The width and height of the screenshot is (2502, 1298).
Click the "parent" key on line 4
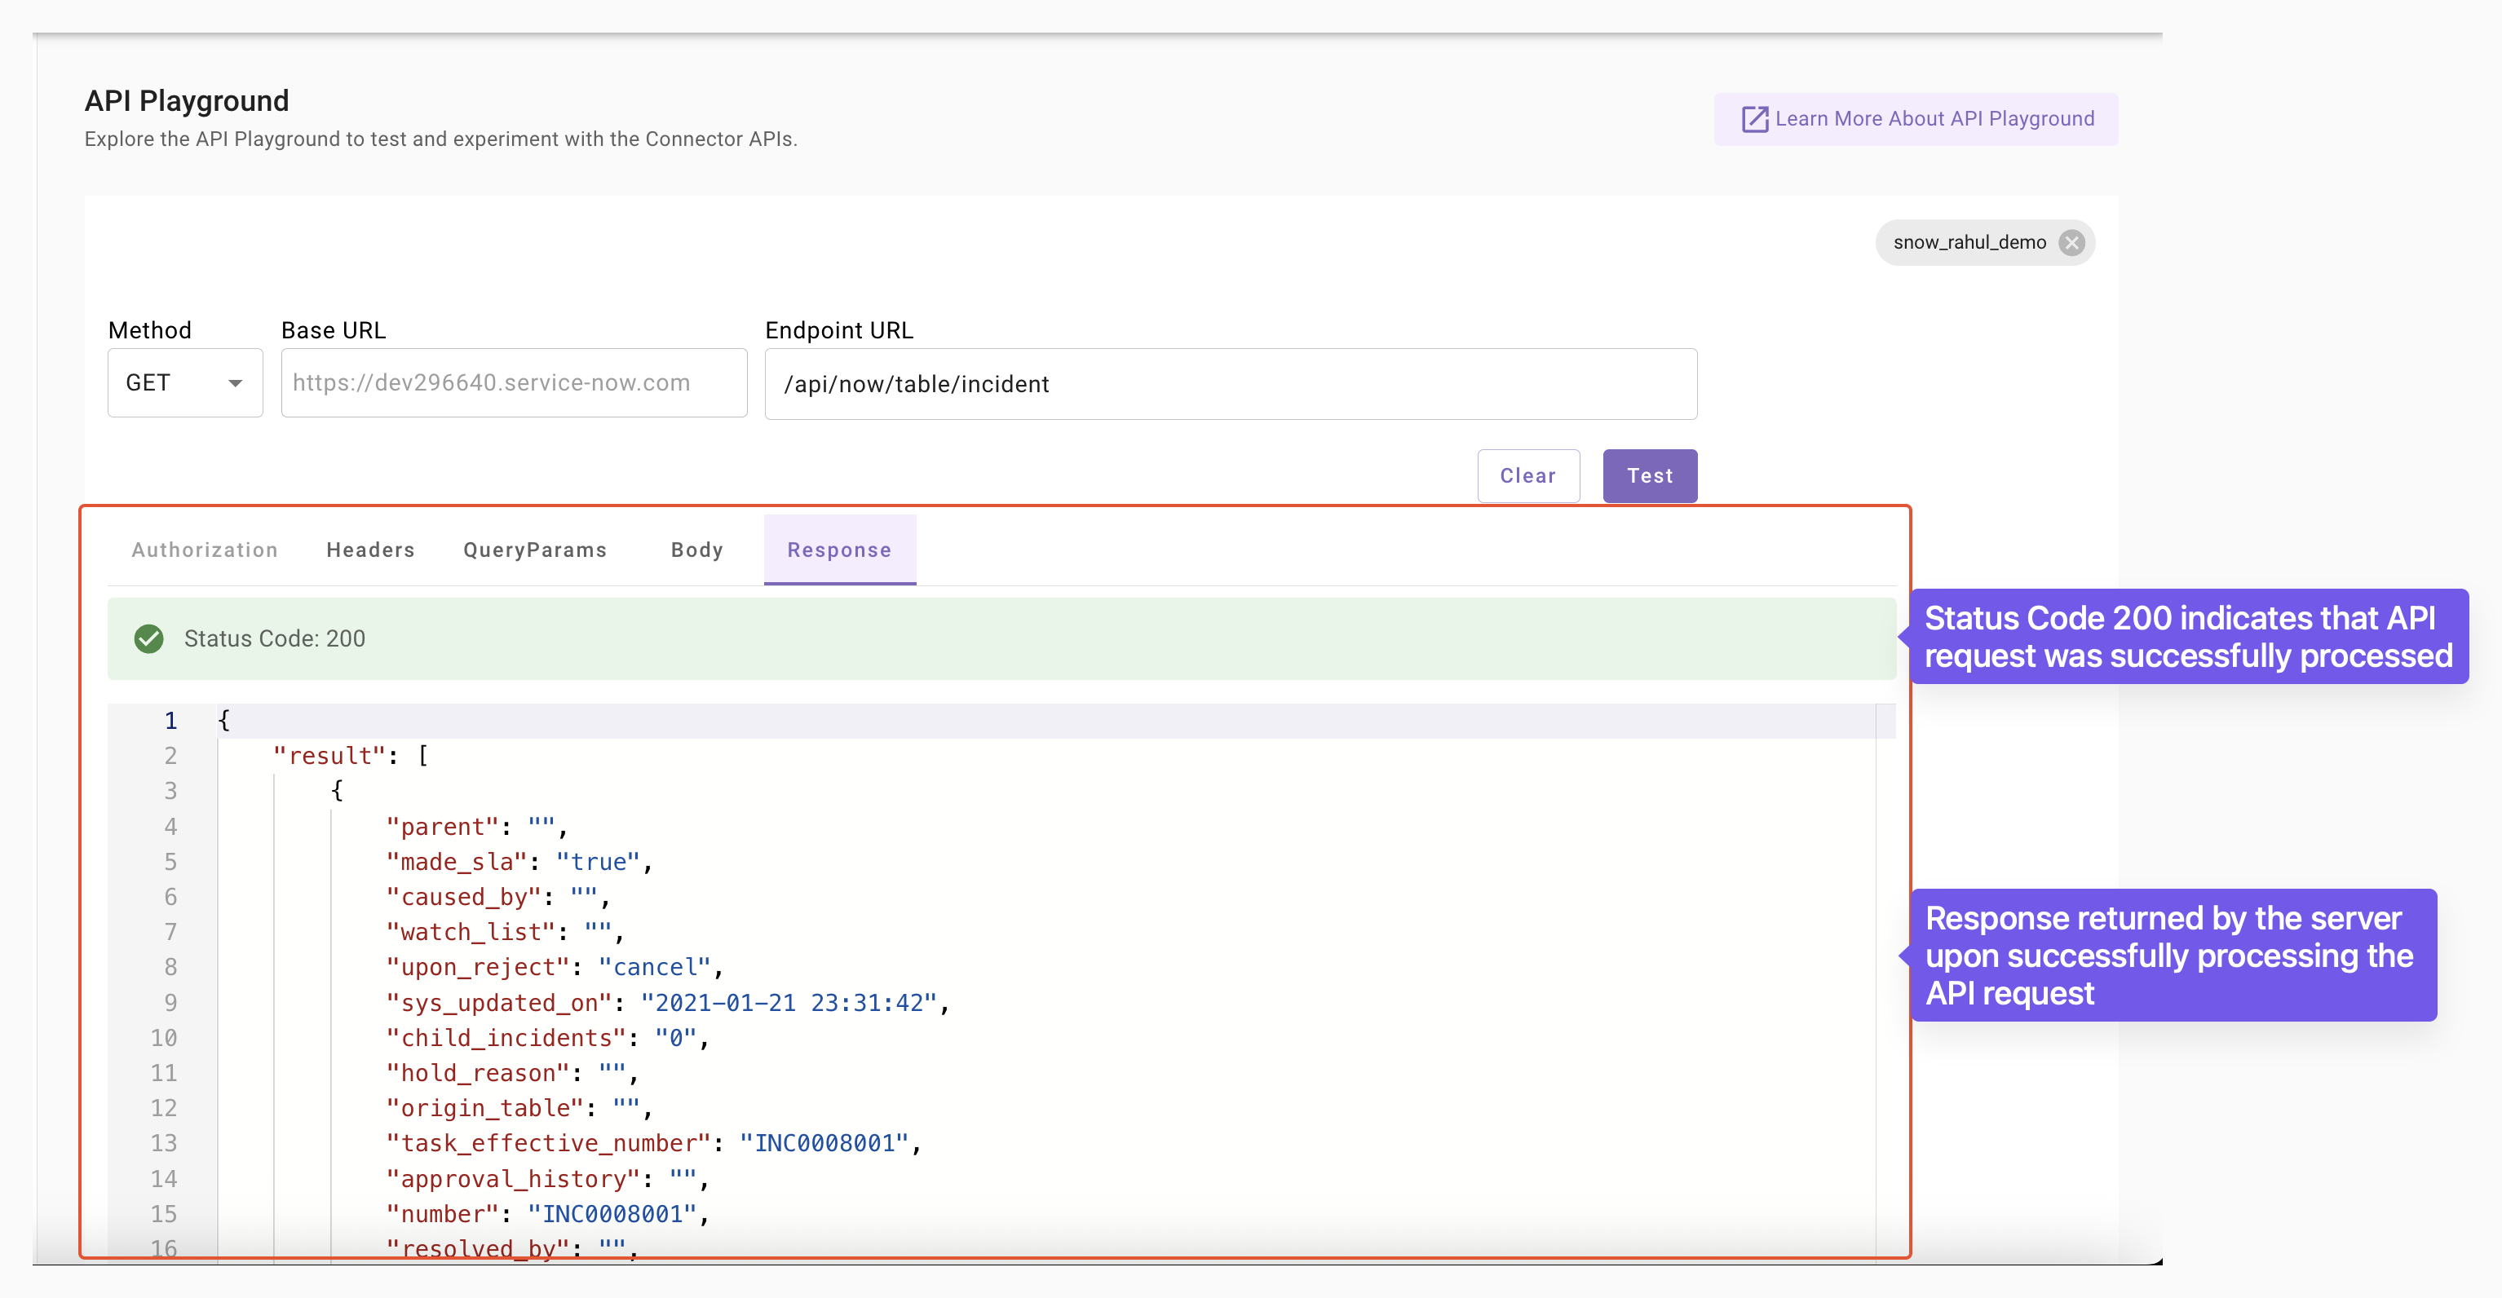tap(442, 826)
